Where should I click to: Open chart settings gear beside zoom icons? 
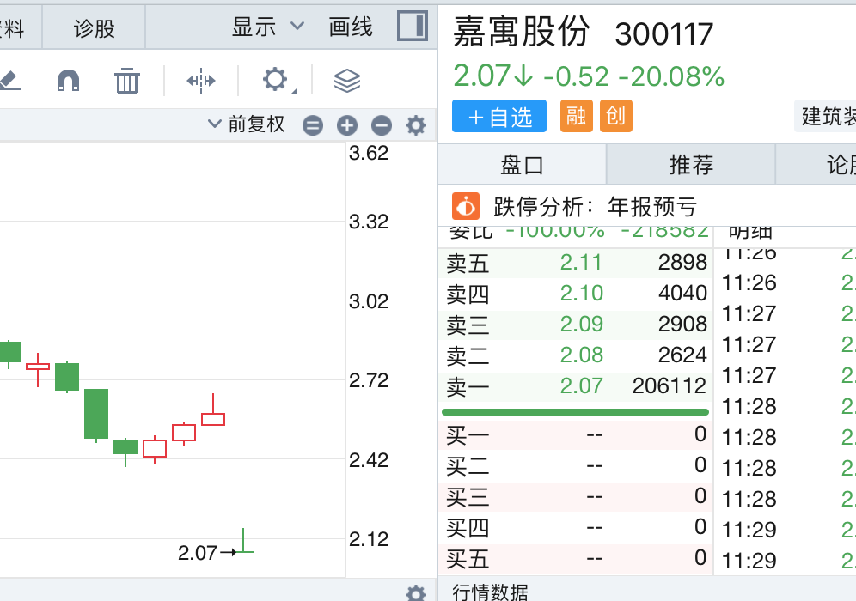pos(416,125)
